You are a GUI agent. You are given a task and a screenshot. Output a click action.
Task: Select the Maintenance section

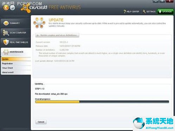[16, 52]
